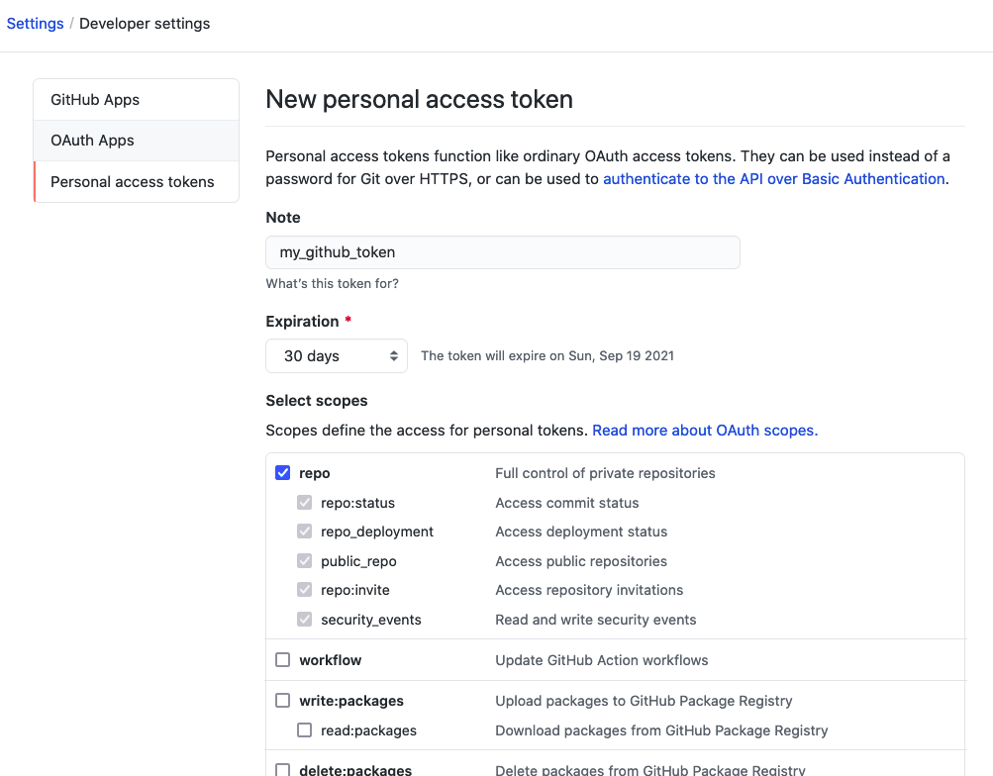Click the 'Select scopes' heading

point(317,401)
